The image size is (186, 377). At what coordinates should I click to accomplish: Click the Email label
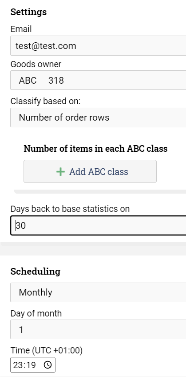coord(21,29)
